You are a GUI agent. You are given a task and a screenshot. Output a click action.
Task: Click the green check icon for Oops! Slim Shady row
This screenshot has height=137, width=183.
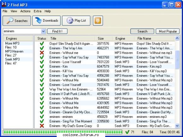42,44
